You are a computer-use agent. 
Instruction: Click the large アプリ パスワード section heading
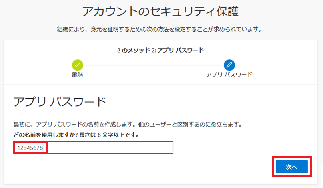(x=60, y=101)
